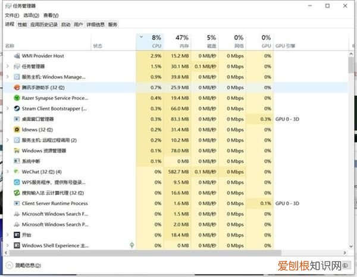The height and width of the screenshot is (277, 357).
Task: Sort by the 名称 column header
Action: pos(48,42)
